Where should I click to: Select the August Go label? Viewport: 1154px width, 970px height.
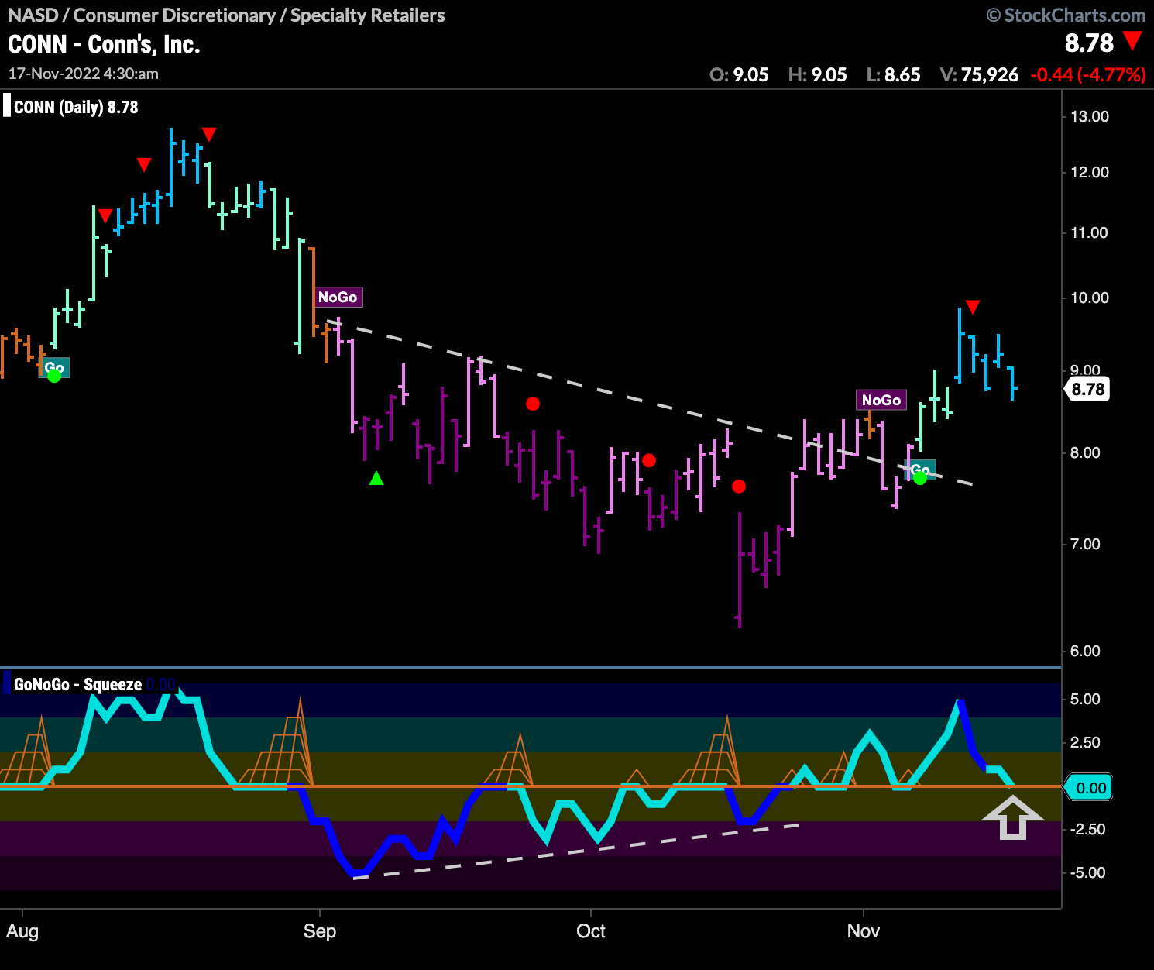[x=54, y=367]
